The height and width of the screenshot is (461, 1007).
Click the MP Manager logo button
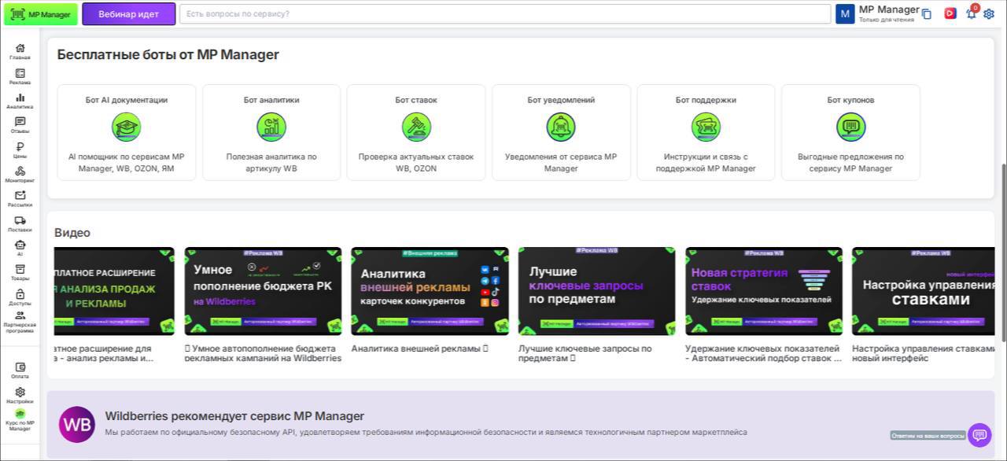pyautogui.click(x=41, y=14)
